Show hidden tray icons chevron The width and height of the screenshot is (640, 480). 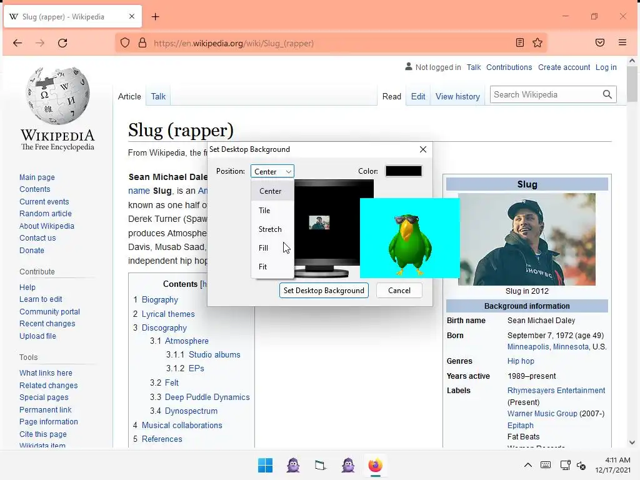pyautogui.click(x=527, y=465)
